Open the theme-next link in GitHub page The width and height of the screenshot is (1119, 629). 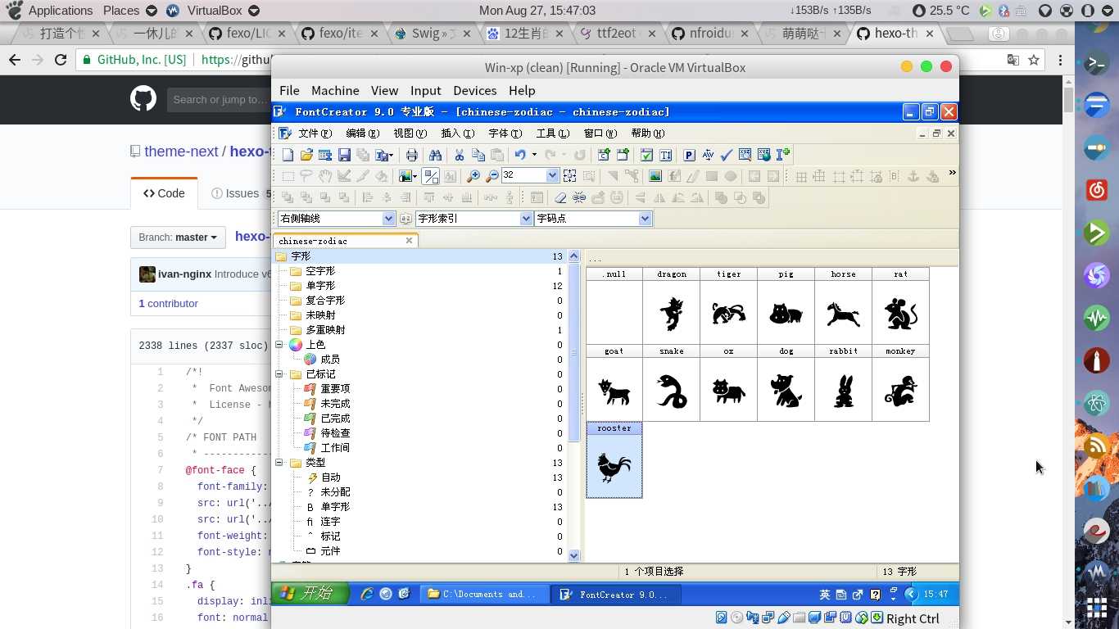(x=181, y=152)
